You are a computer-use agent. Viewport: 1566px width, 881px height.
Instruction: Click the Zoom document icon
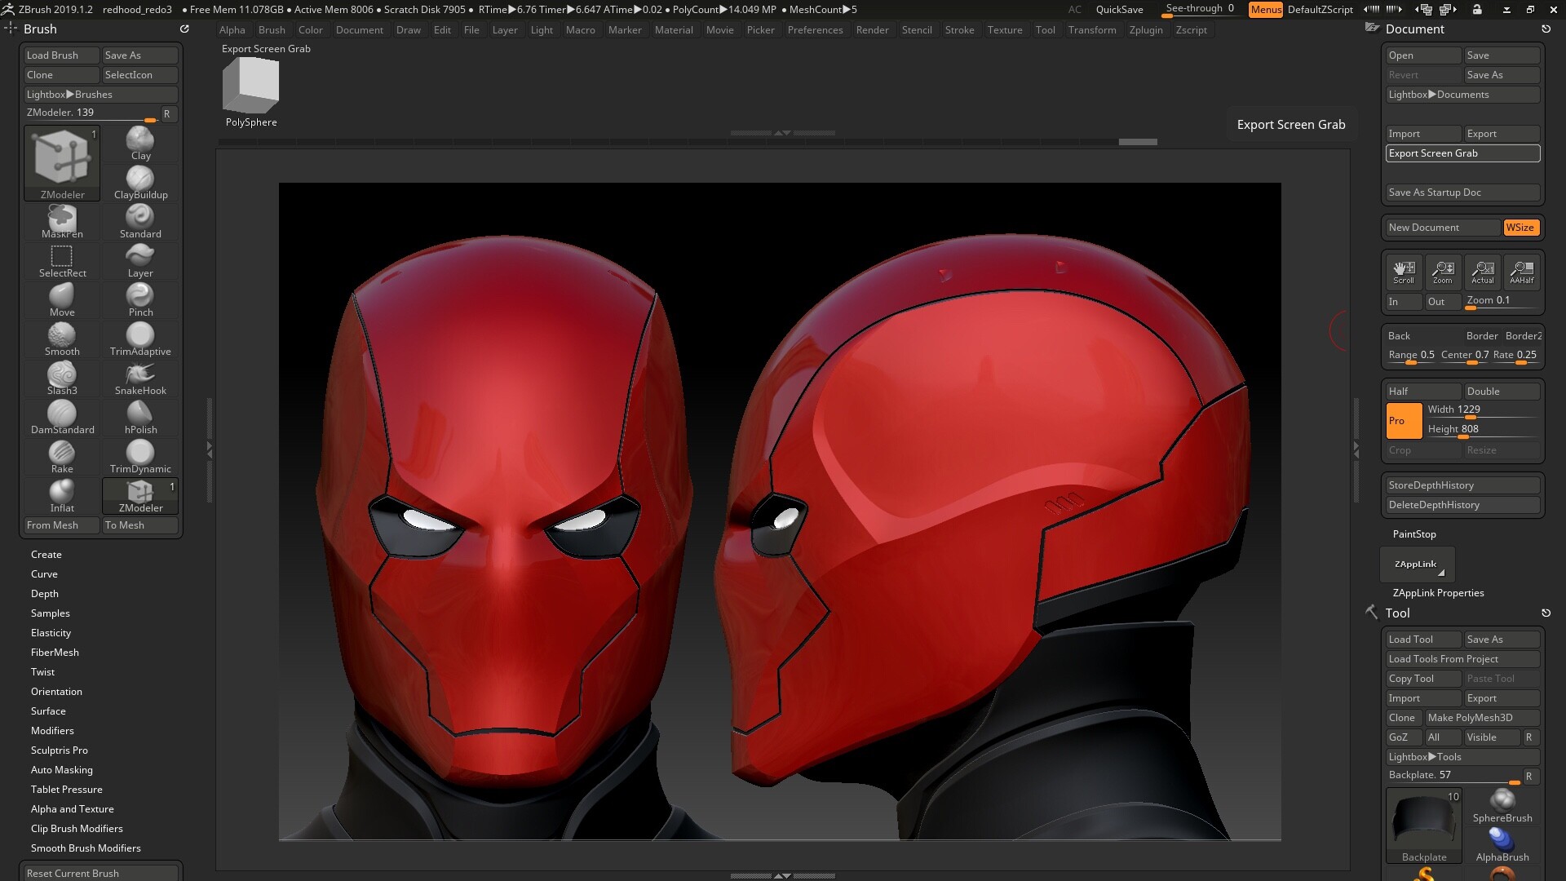pos(1443,272)
